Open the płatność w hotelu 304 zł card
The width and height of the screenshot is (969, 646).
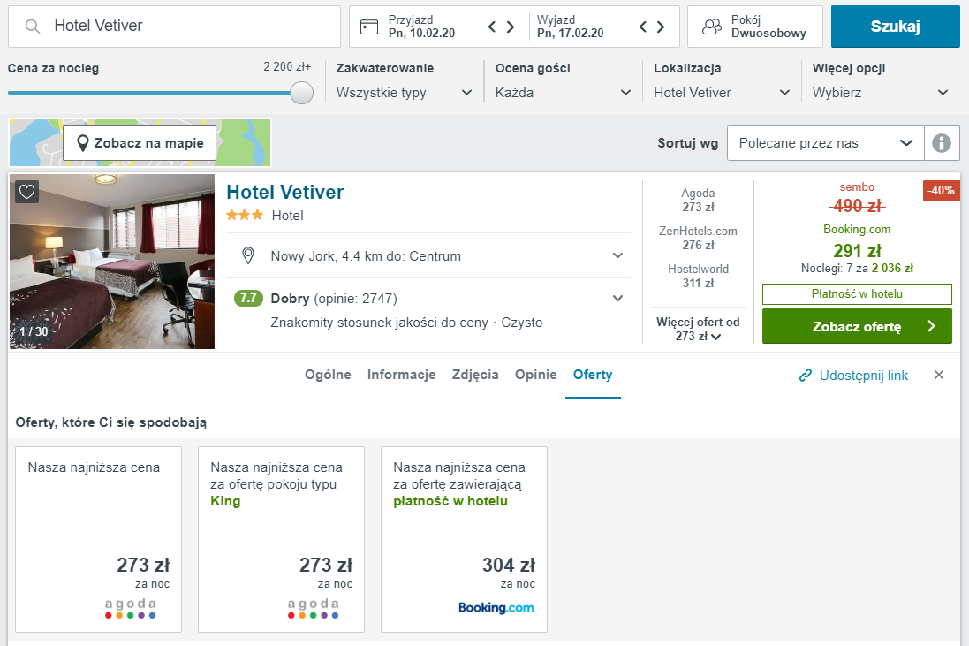(464, 539)
